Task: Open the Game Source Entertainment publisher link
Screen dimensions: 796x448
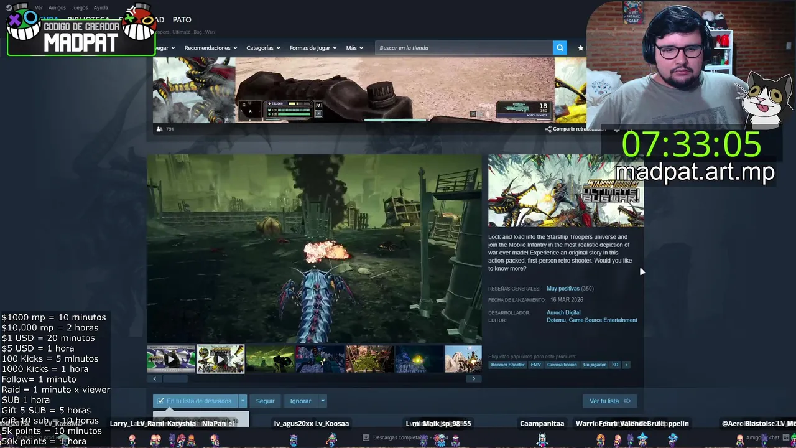Action: (x=603, y=320)
